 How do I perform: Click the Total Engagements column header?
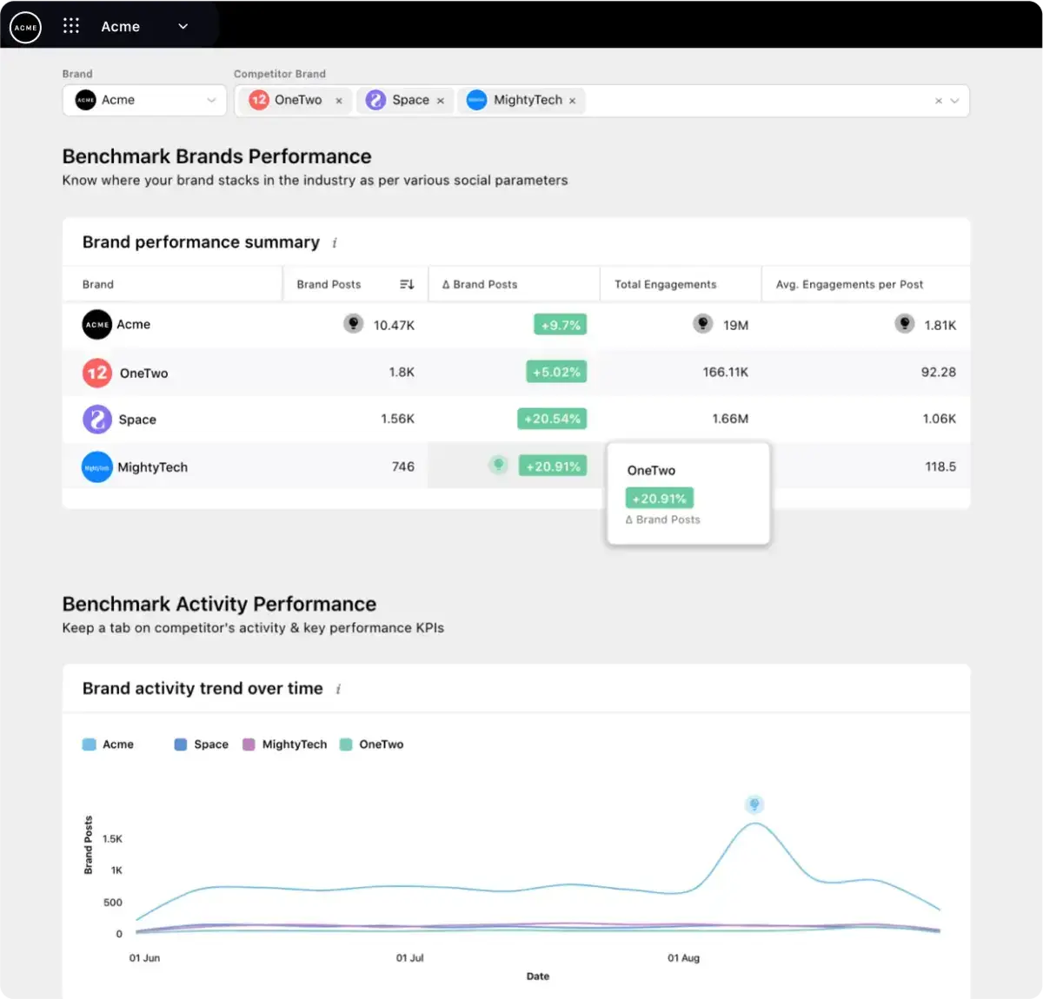[665, 284]
